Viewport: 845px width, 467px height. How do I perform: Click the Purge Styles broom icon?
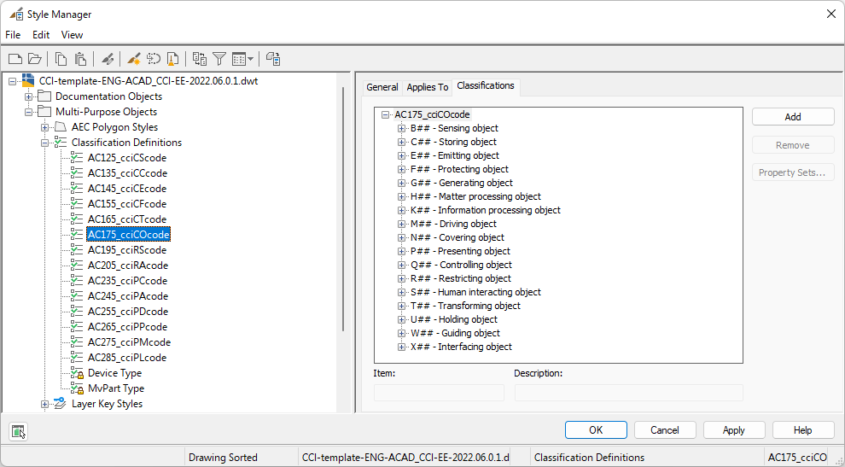(172, 59)
